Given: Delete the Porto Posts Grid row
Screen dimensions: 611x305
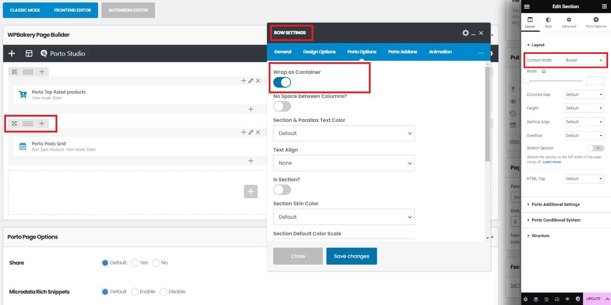Looking at the screenshot, I should pyautogui.click(x=258, y=132).
